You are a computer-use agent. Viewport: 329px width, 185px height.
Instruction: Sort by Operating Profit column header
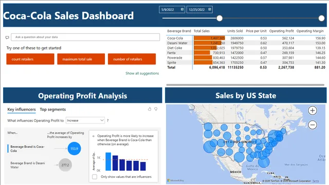pyautogui.click(x=281, y=31)
